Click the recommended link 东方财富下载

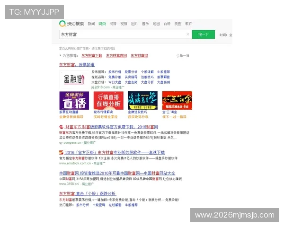point(92,56)
